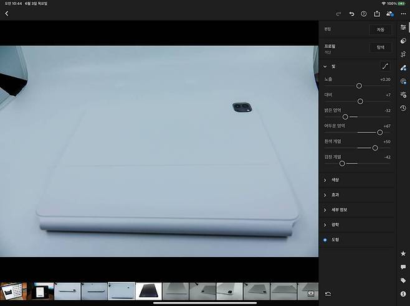
Task: Open the versions history clock icon
Action: (x=403, y=108)
